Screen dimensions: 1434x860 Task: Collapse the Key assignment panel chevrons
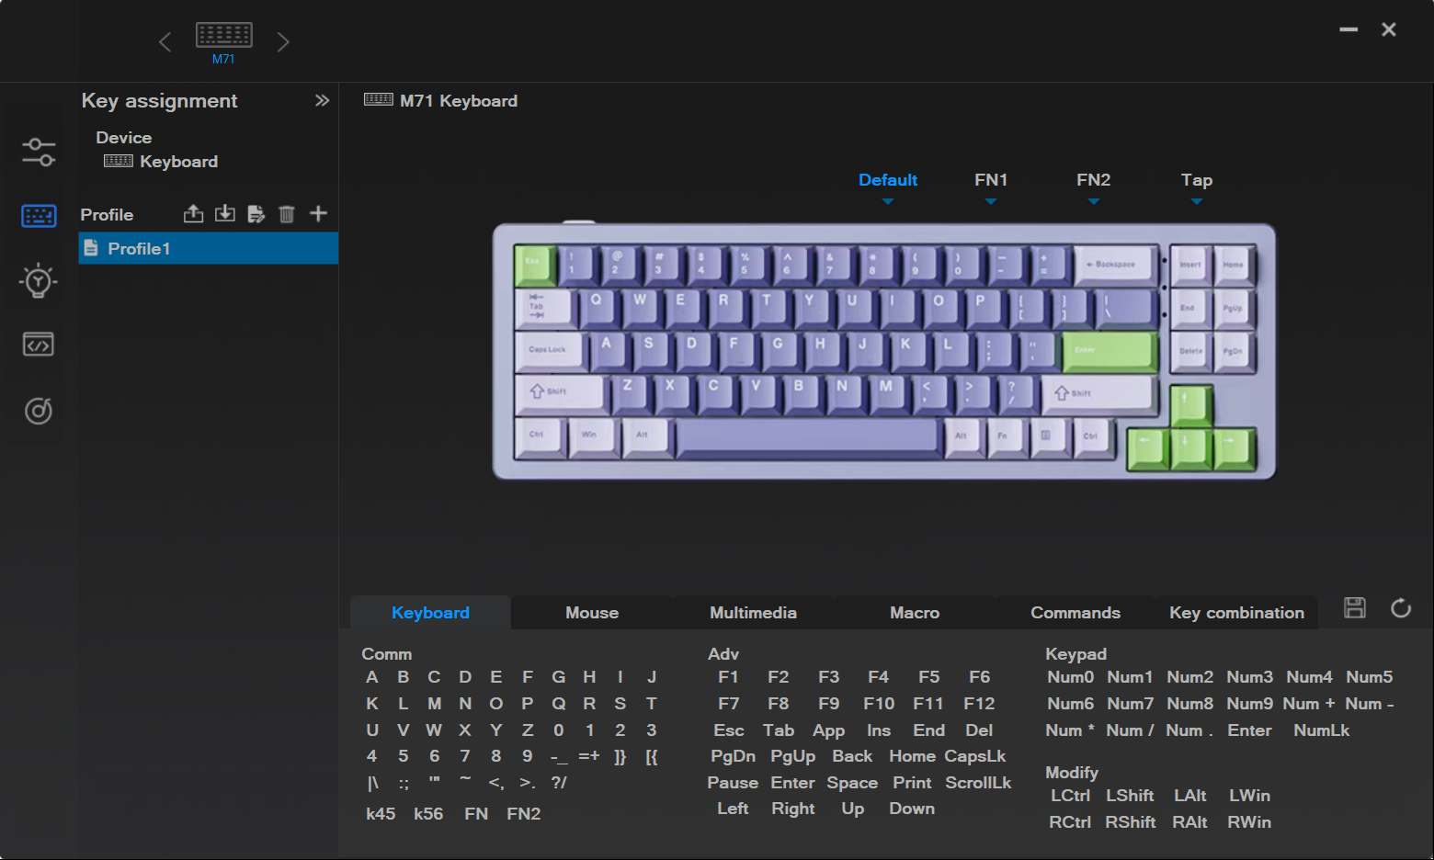(x=322, y=100)
